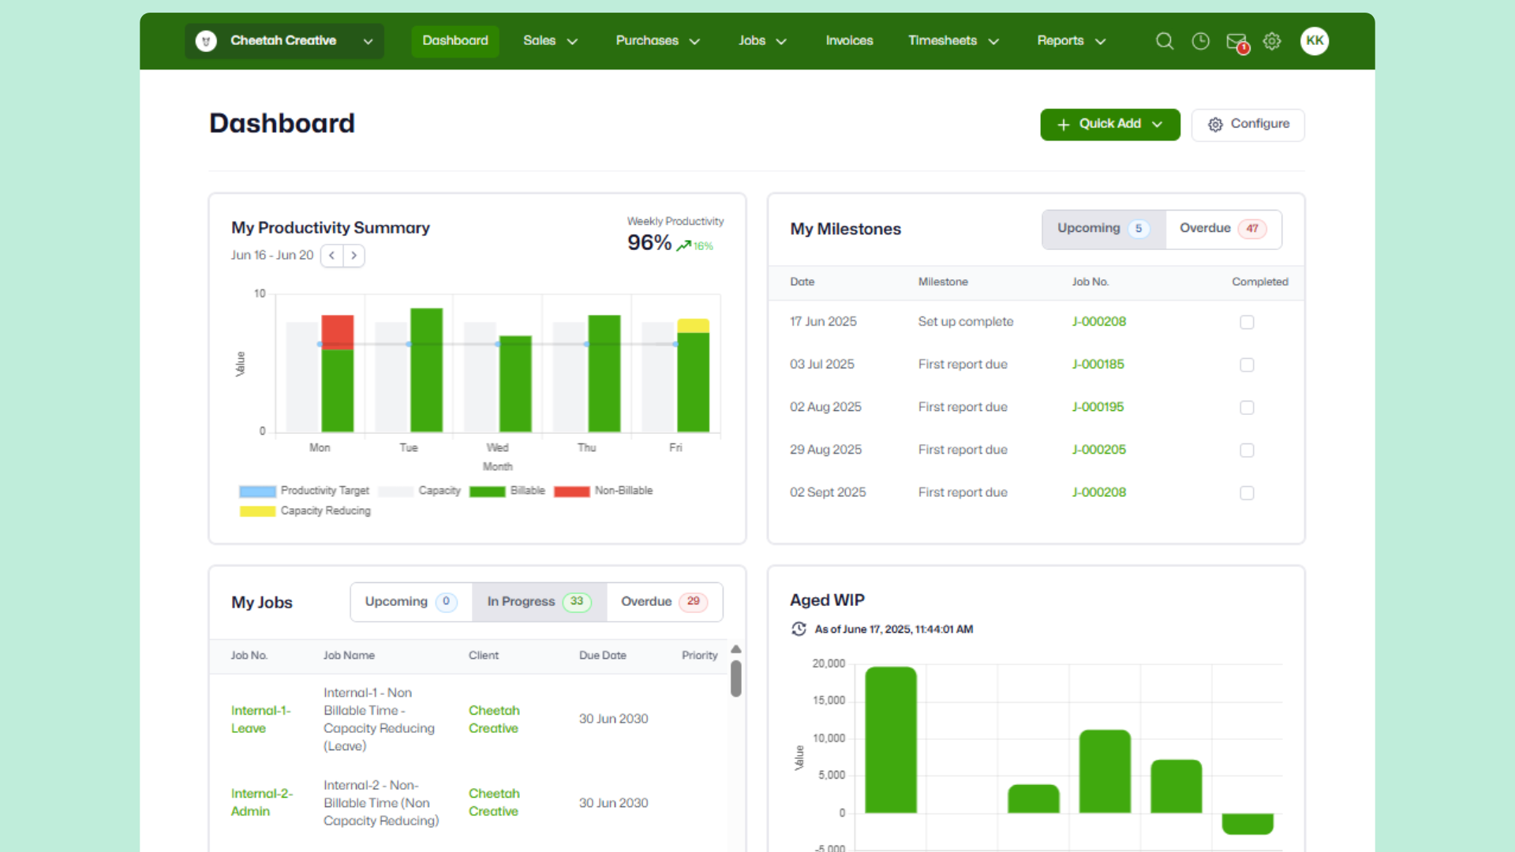Check the Completed box for milestone J-000185

point(1247,364)
